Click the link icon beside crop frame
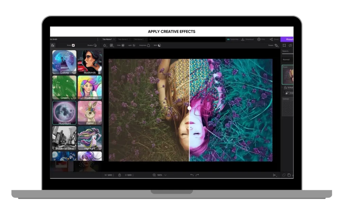 (290, 45)
